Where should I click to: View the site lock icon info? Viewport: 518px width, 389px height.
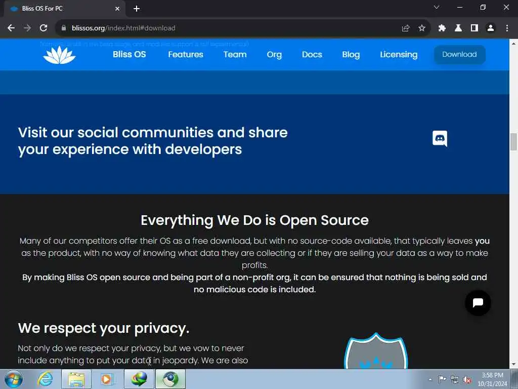pos(64,28)
